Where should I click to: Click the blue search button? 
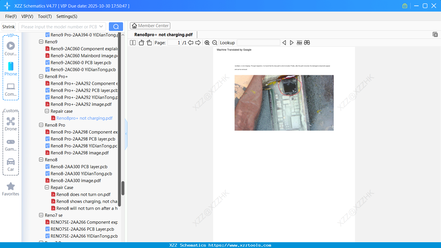116,27
